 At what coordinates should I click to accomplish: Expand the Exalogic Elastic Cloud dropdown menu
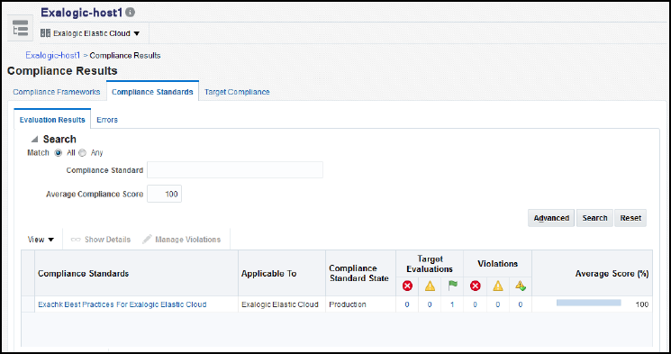pyautogui.click(x=137, y=33)
